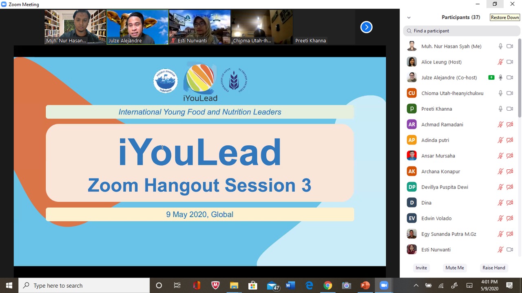
Task: Open Windows Task View
Action: (177, 286)
